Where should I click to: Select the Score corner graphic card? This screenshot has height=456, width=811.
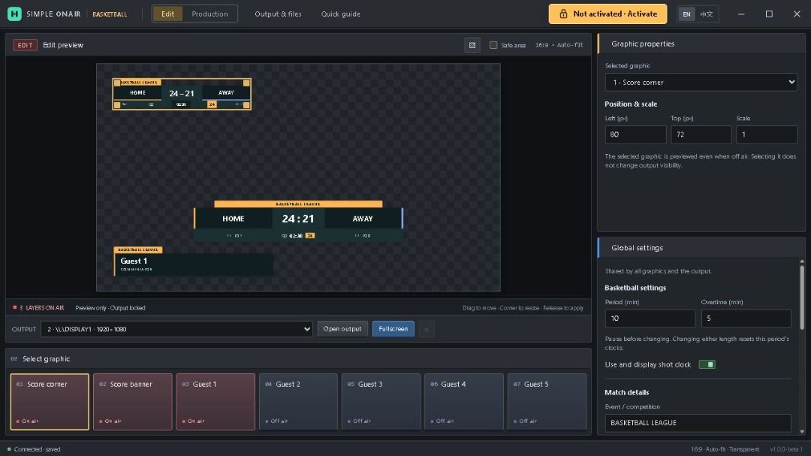point(50,402)
